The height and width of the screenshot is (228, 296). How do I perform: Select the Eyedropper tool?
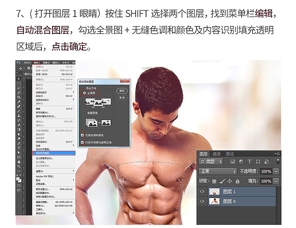[x=19, y=102]
